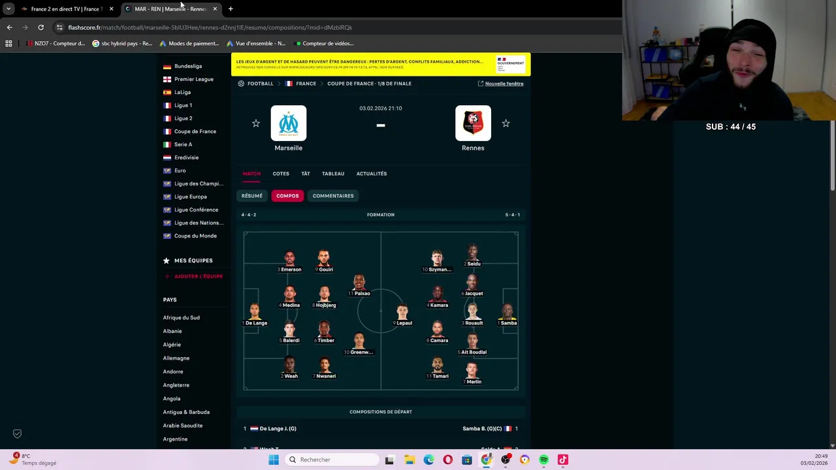Add Marseille to favorites star
836x470 pixels.
click(256, 123)
